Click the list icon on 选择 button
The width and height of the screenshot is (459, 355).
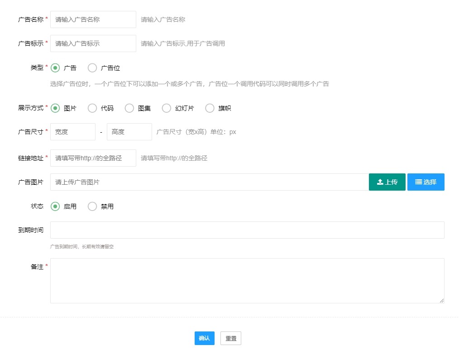(x=419, y=182)
